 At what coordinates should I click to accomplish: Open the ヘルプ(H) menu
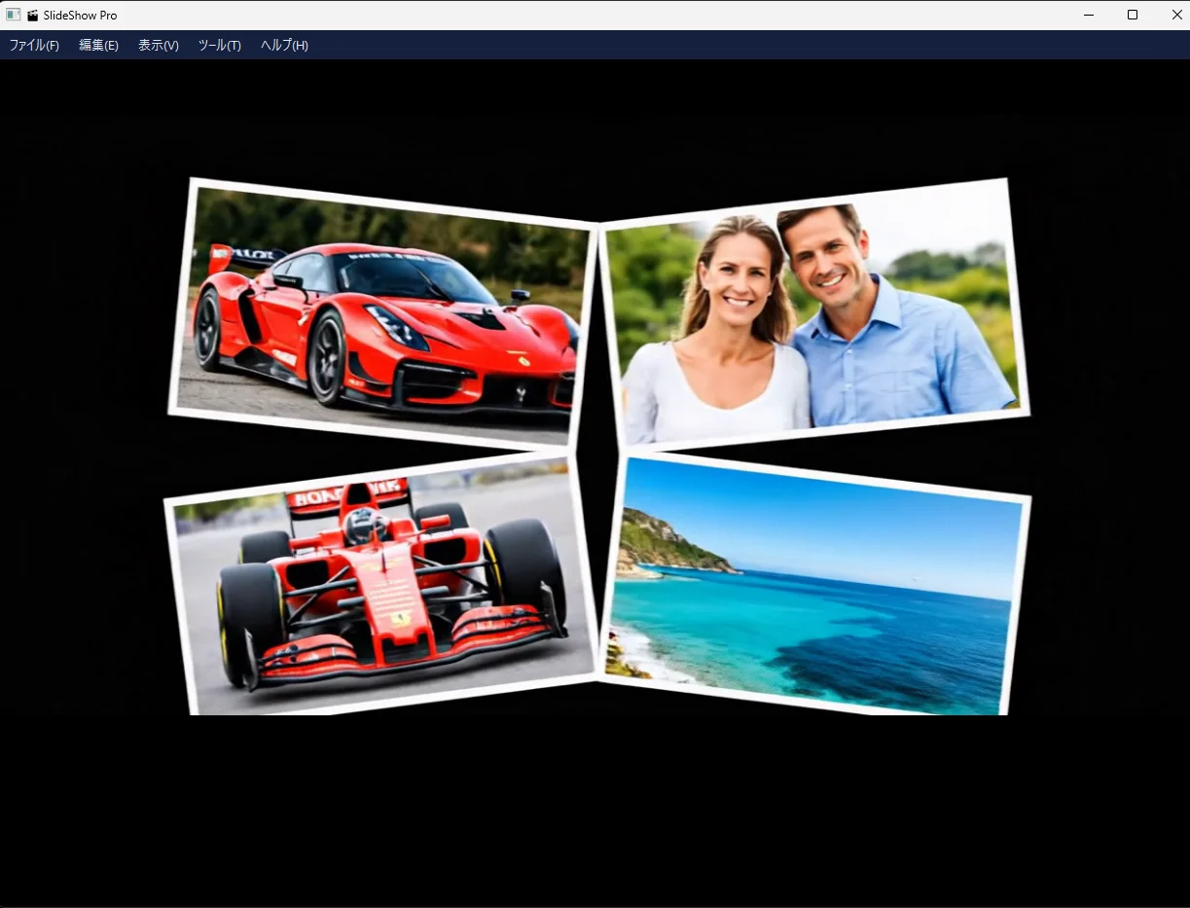[x=284, y=46]
